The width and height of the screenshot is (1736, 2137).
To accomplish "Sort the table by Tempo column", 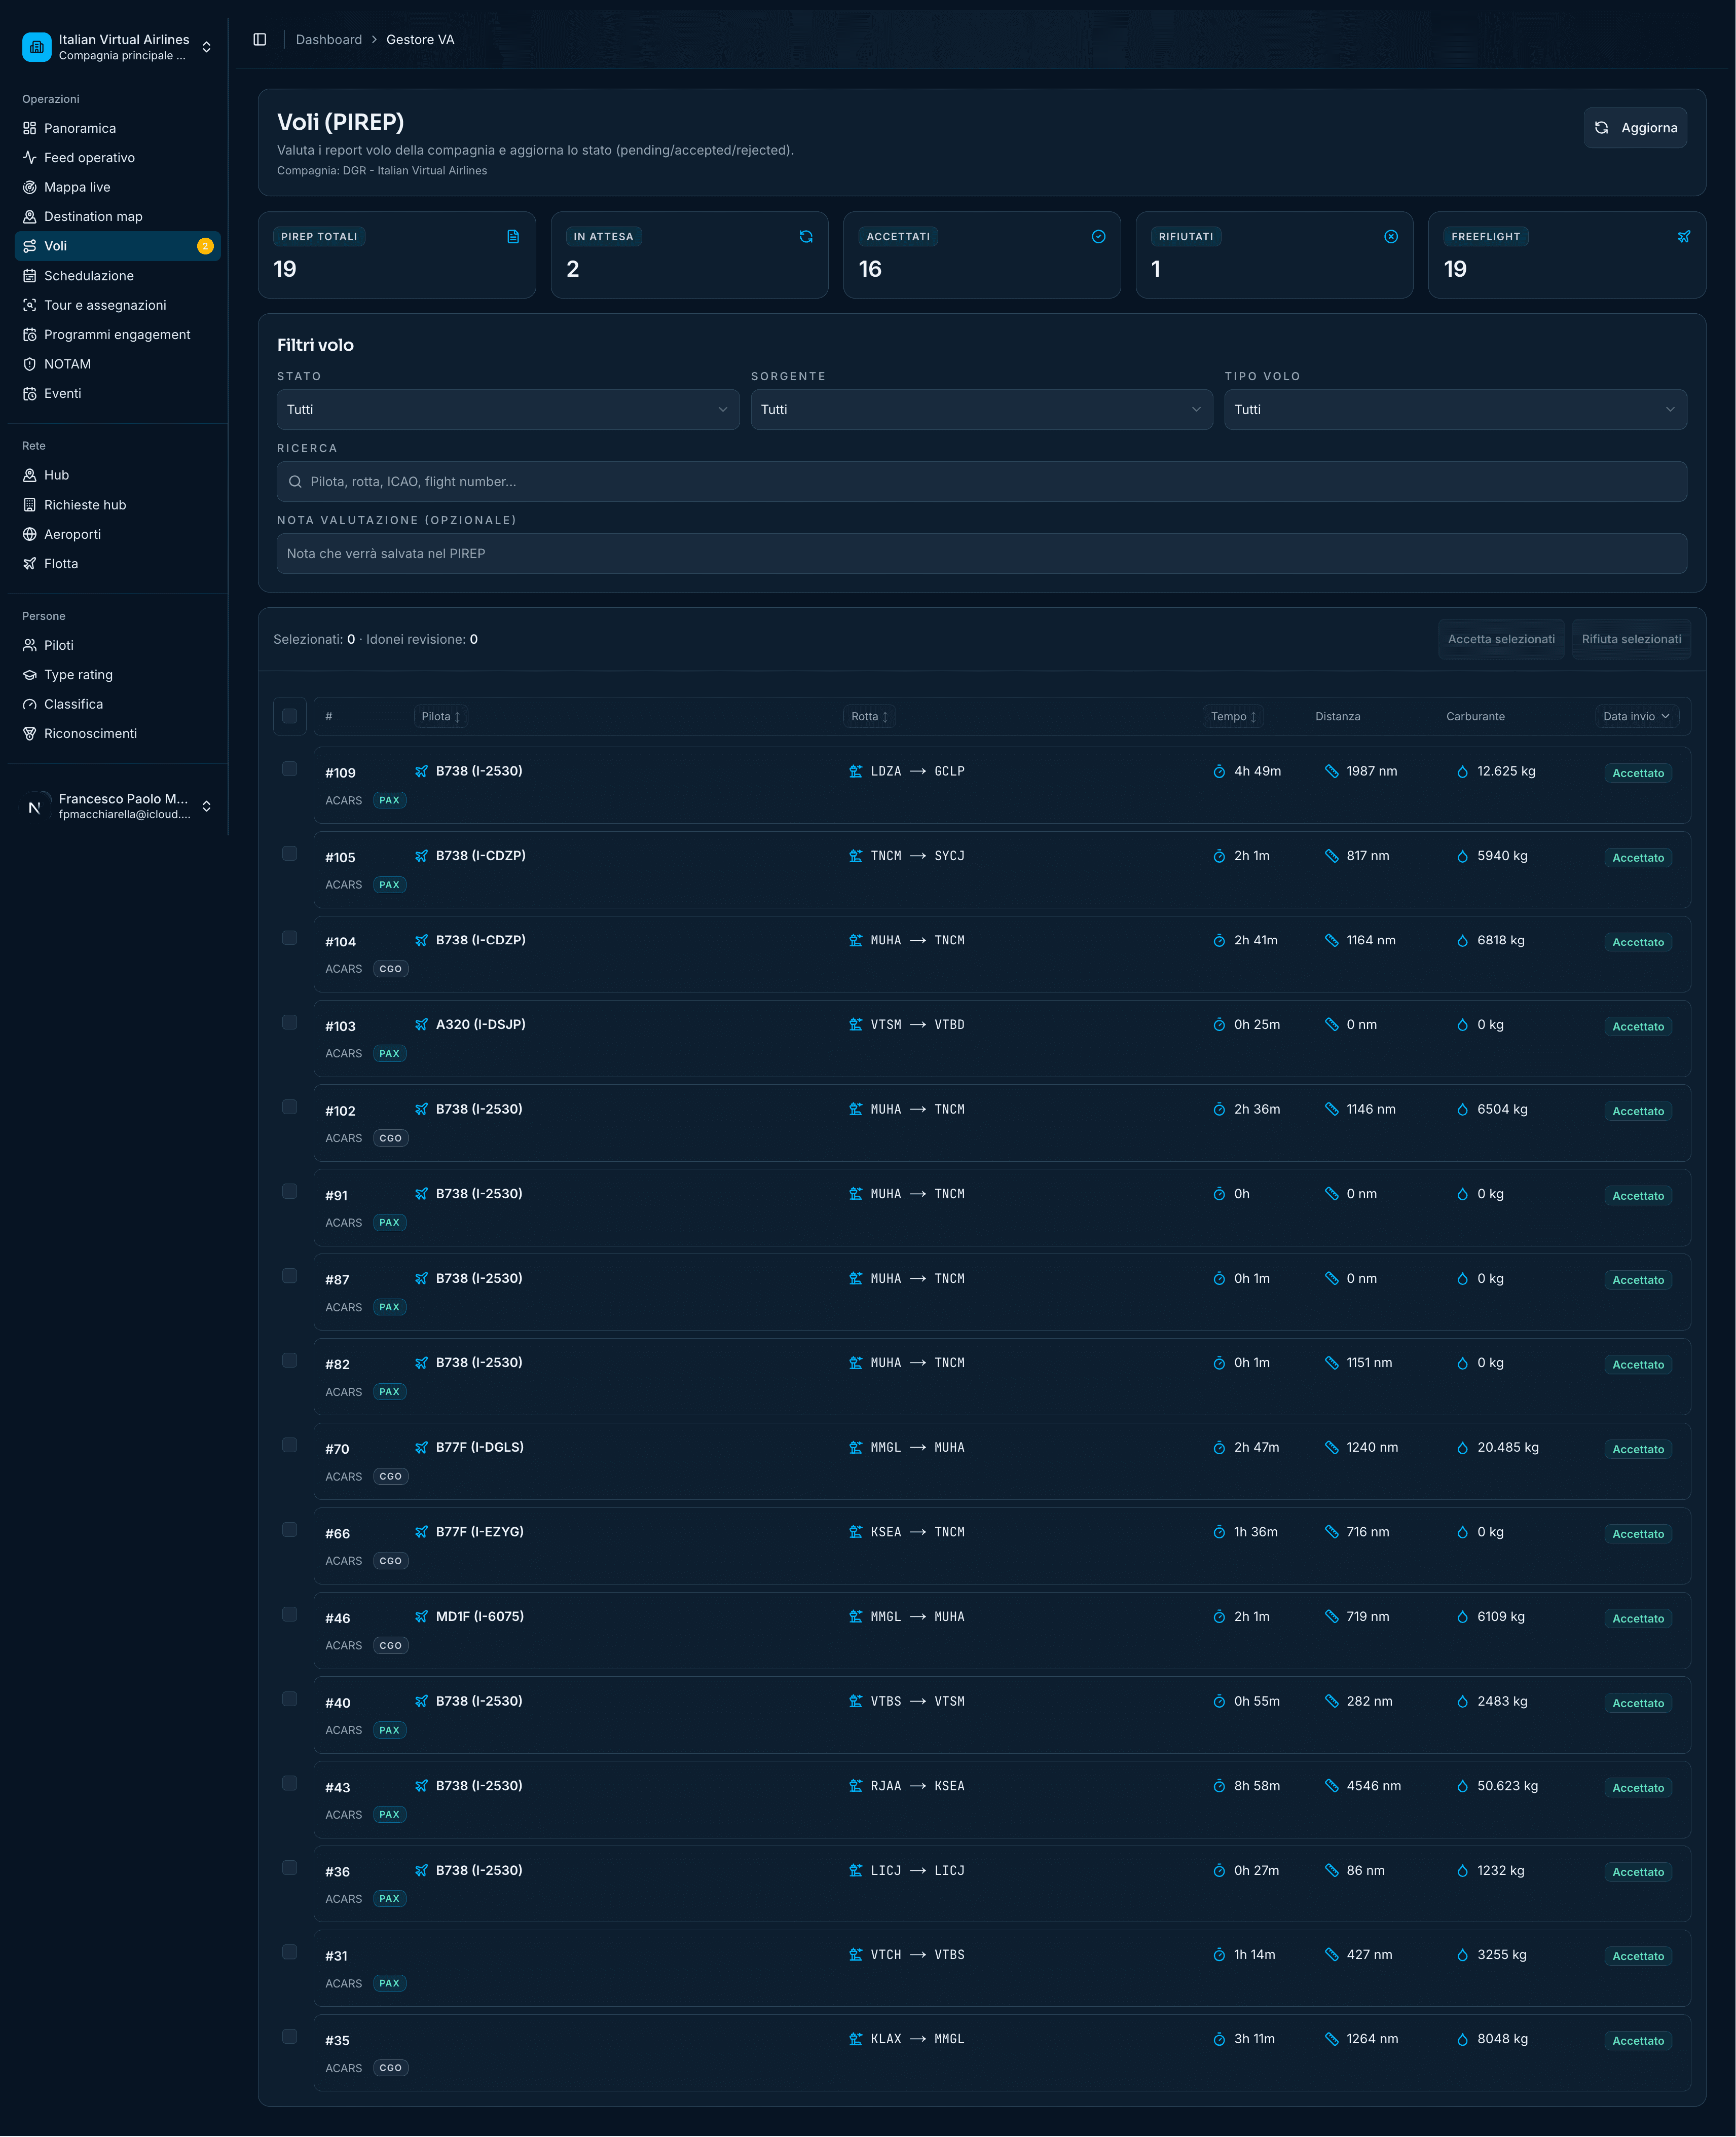I will (x=1233, y=716).
